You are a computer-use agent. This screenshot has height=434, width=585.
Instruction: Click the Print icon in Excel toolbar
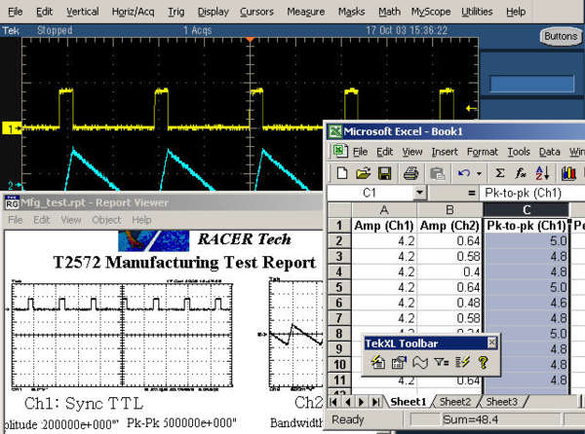pos(410,173)
